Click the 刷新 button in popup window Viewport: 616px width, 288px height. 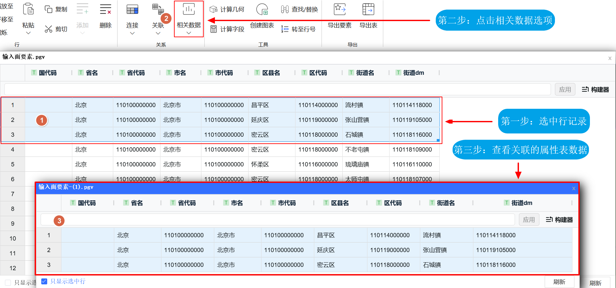coord(559,282)
